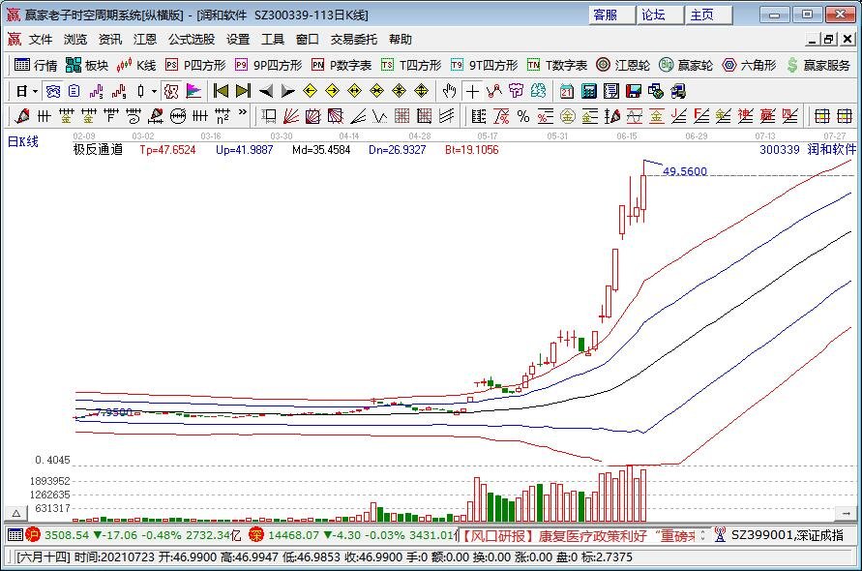Expand hidden drawing tools with » chevron
Image resolution: width=862 pixels, height=571 pixels.
pos(243,113)
